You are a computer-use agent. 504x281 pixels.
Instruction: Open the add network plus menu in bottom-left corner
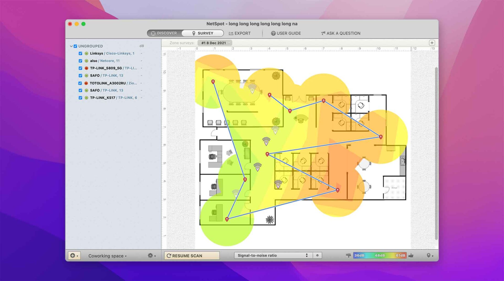pos(73,255)
